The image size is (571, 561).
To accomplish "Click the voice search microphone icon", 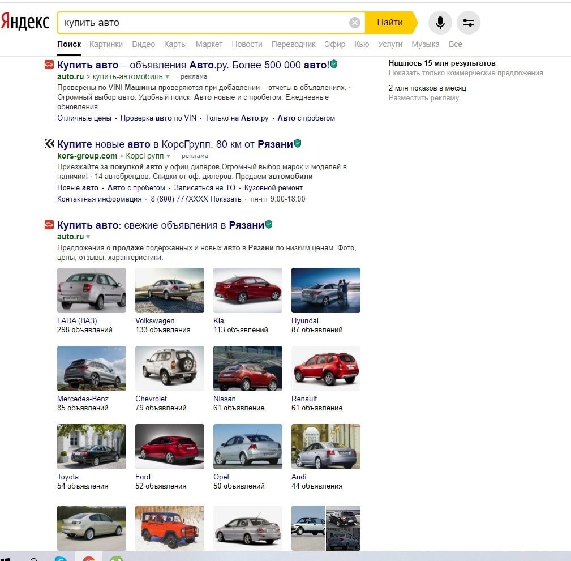I will point(440,23).
